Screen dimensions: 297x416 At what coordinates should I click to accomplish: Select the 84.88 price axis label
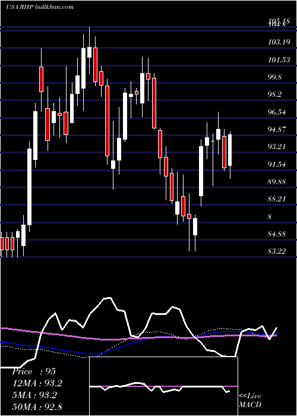[x=277, y=234]
